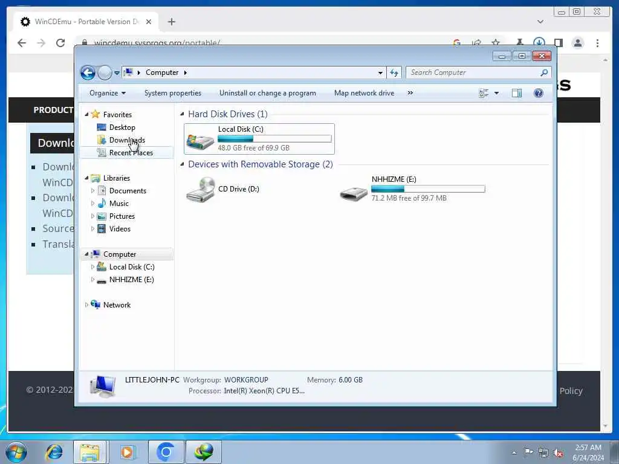Open Chrome tab search chevron

(x=540, y=22)
